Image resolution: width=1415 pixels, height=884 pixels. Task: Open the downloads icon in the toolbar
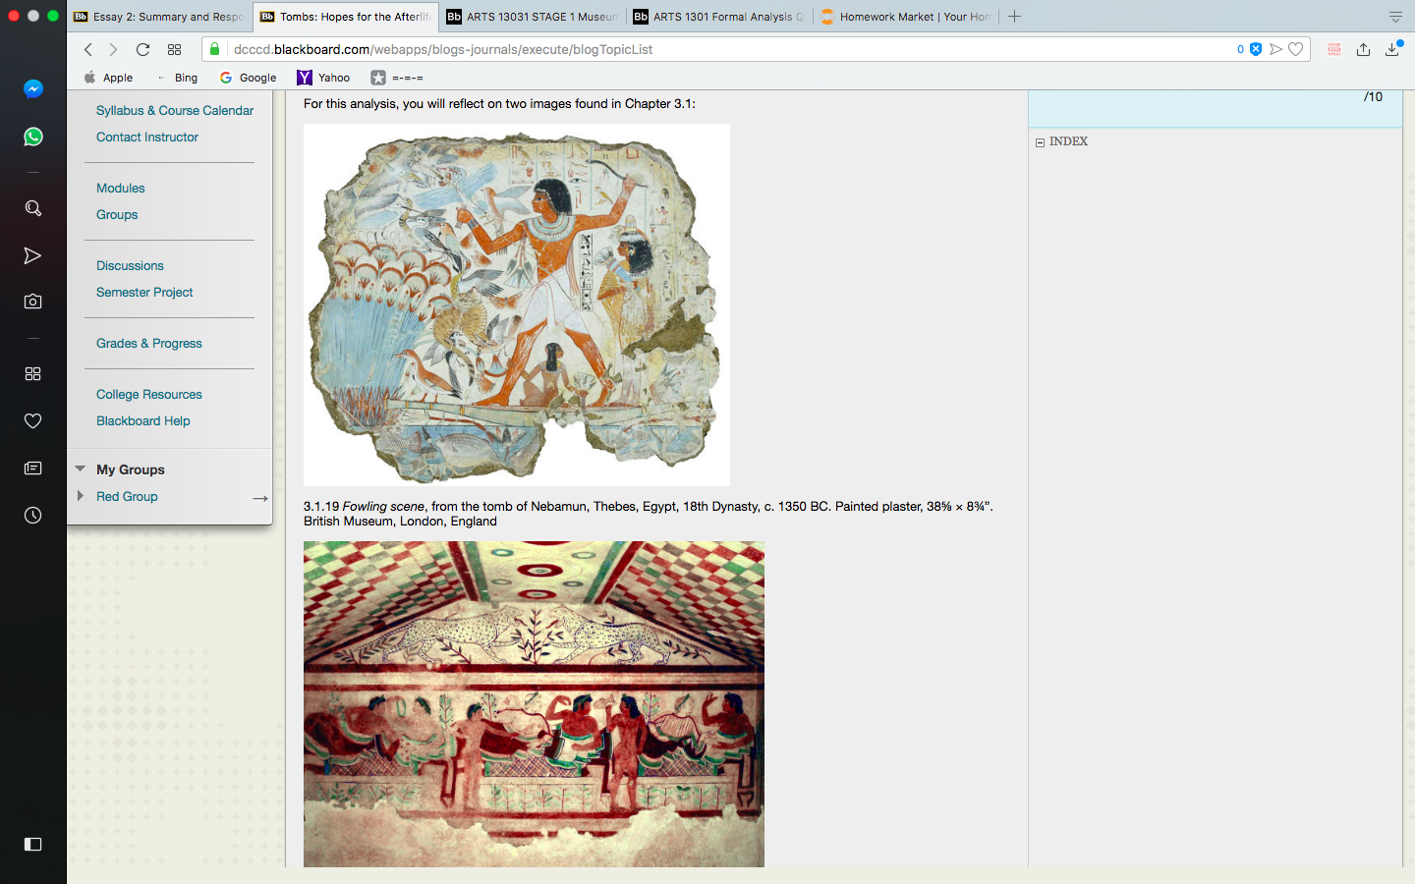click(1392, 49)
